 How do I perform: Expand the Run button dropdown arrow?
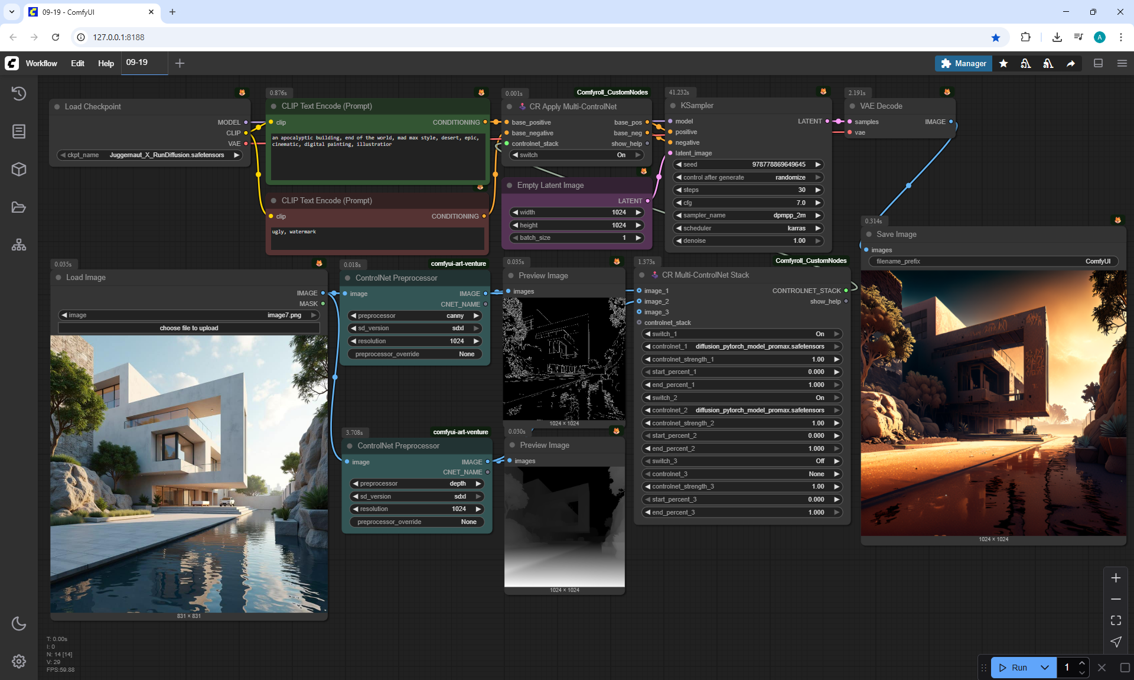[x=1044, y=668]
